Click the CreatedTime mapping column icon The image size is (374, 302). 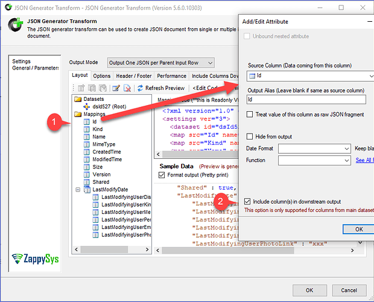(x=87, y=152)
